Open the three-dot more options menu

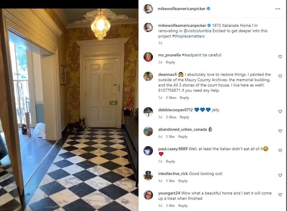pos(278,9)
